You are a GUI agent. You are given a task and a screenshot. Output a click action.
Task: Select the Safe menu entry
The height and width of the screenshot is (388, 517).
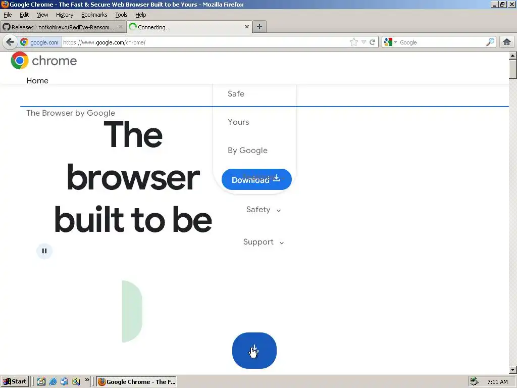(236, 93)
